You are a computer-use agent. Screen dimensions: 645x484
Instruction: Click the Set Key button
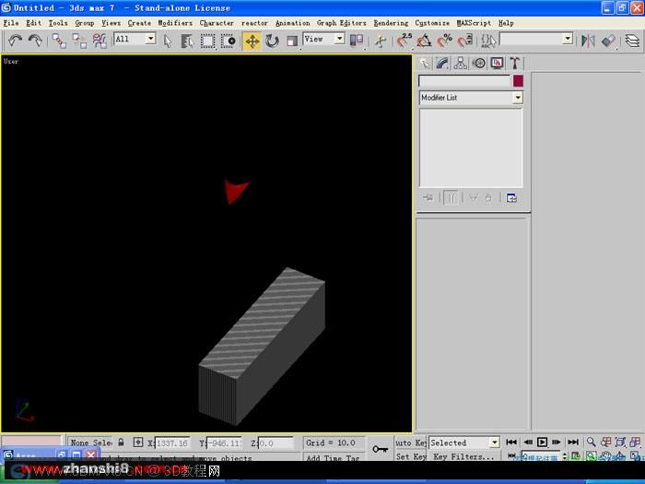click(x=411, y=456)
